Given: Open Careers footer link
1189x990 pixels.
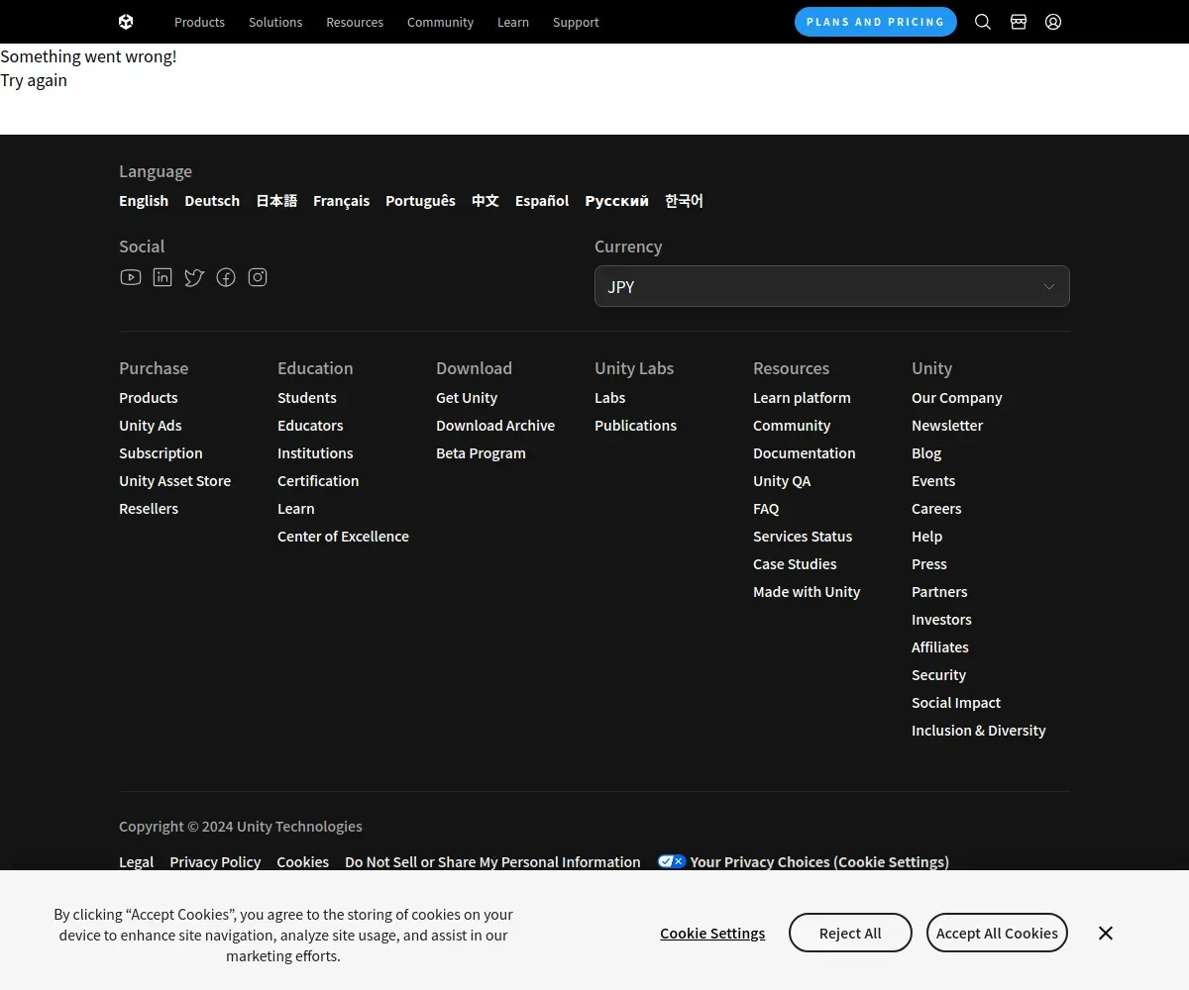Looking at the screenshot, I should (x=936, y=508).
